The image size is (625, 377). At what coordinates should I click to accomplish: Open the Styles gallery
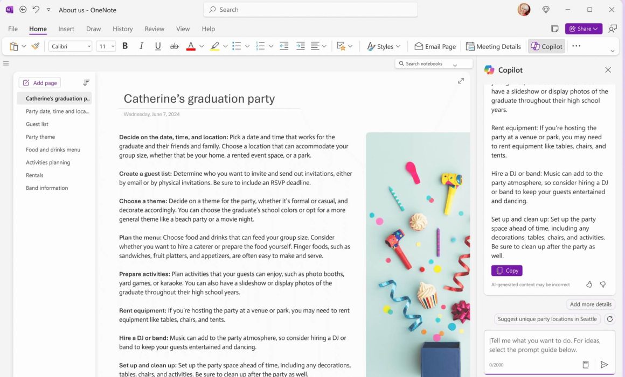[384, 47]
